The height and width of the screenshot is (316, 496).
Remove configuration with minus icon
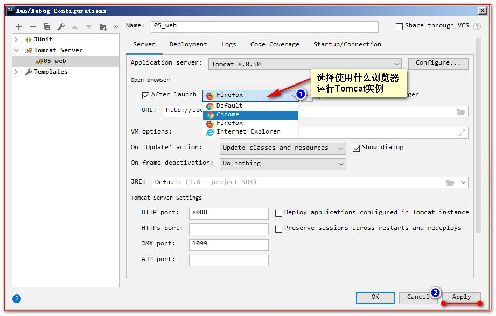click(x=32, y=27)
